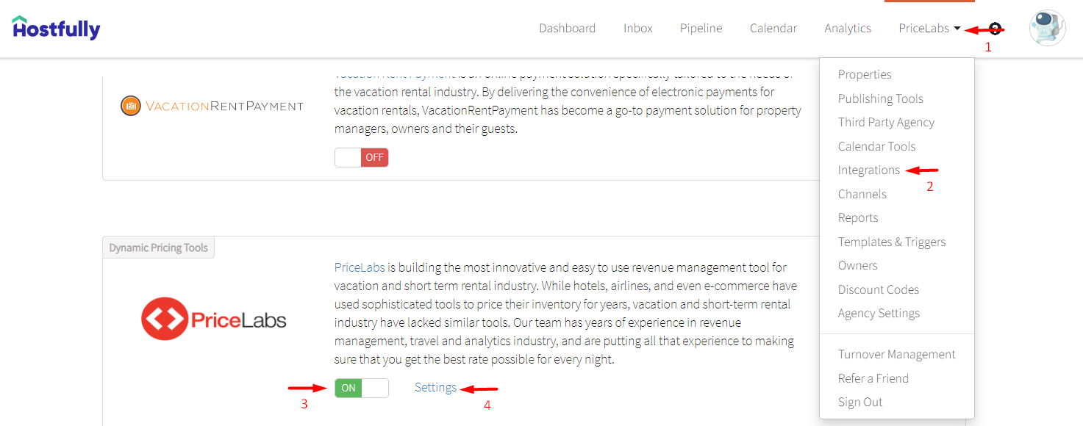Open PriceLabs Settings link
Viewport: 1083px width, 426px height.
(x=435, y=388)
